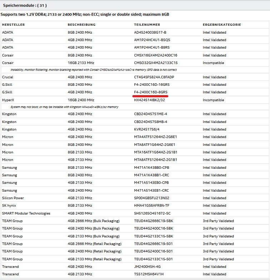Viewport: 270px width, 280px height.
Task: Click 4GB 2133 MHz Silicon Power description
Action: point(80,198)
